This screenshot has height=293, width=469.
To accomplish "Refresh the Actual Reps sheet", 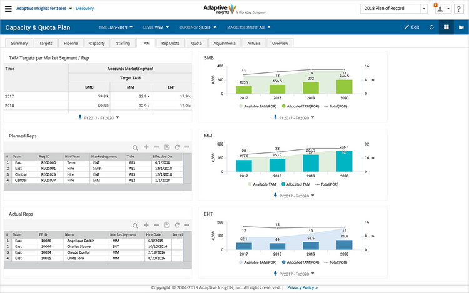I will [x=178, y=225].
